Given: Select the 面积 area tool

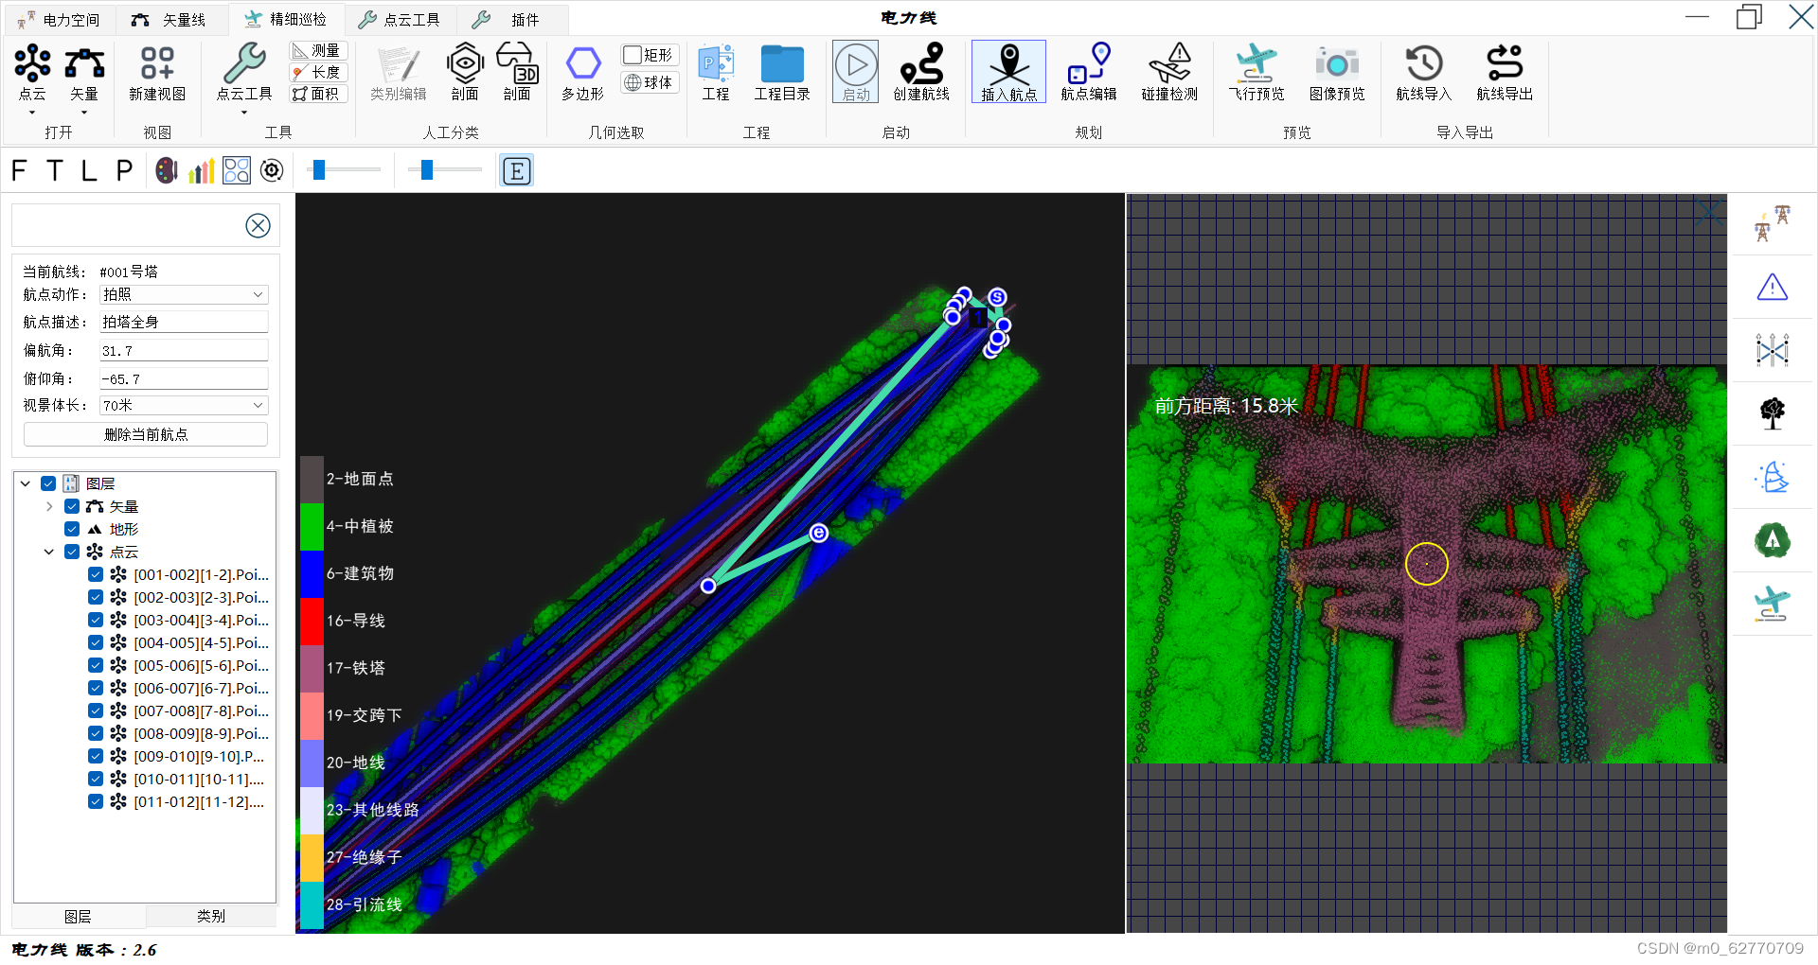Looking at the screenshot, I should (319, 94).
